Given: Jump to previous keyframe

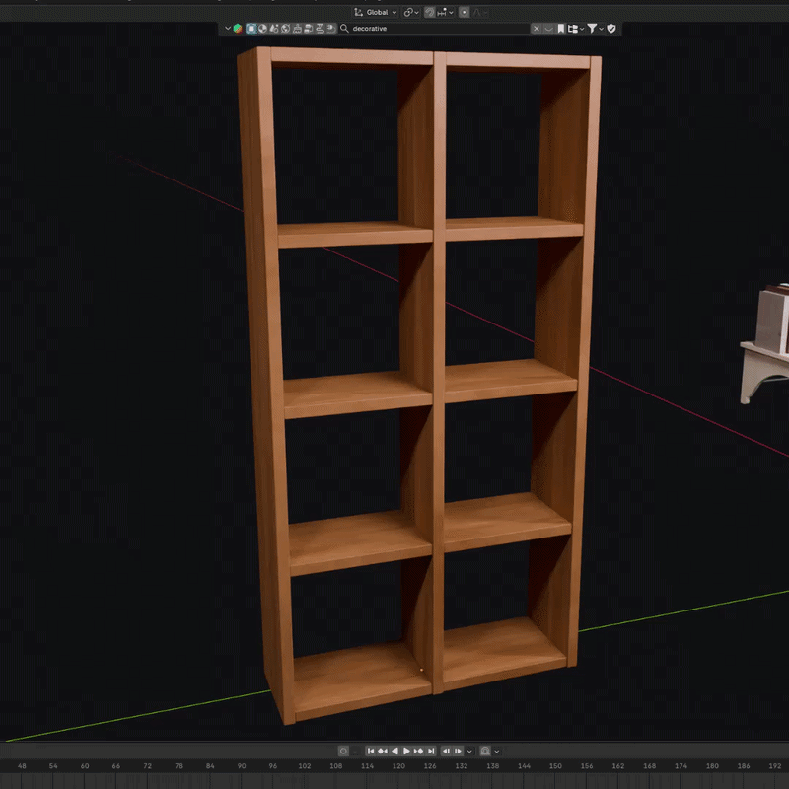Looking at the screenshot, I should click(383, 751).
